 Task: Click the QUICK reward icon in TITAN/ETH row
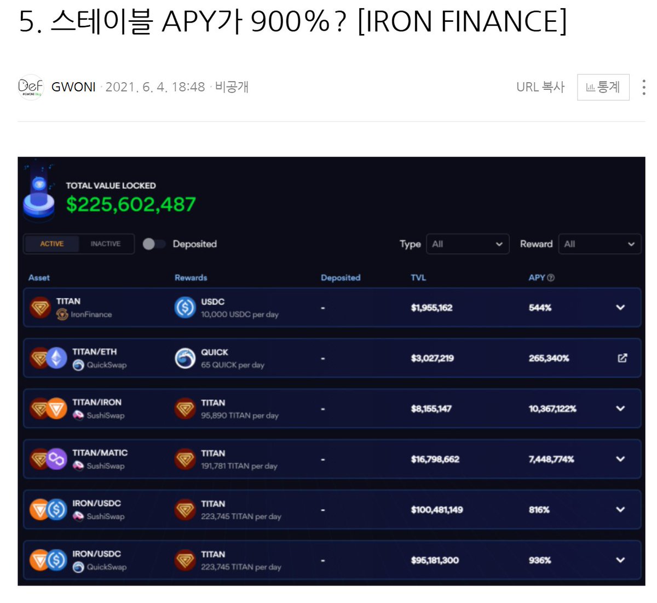click(x=185, y=358)
